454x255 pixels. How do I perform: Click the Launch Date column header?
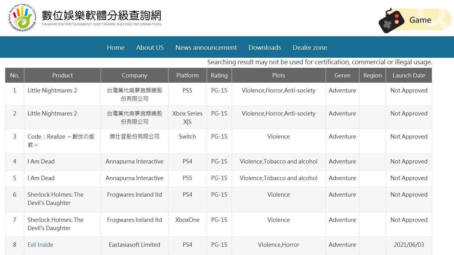tap(409, 75)
